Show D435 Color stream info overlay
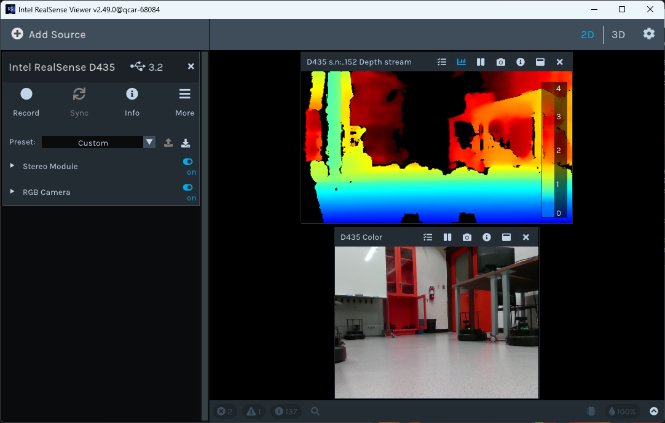665x423 pixels. pyautogui.click(x=486, y=237)
